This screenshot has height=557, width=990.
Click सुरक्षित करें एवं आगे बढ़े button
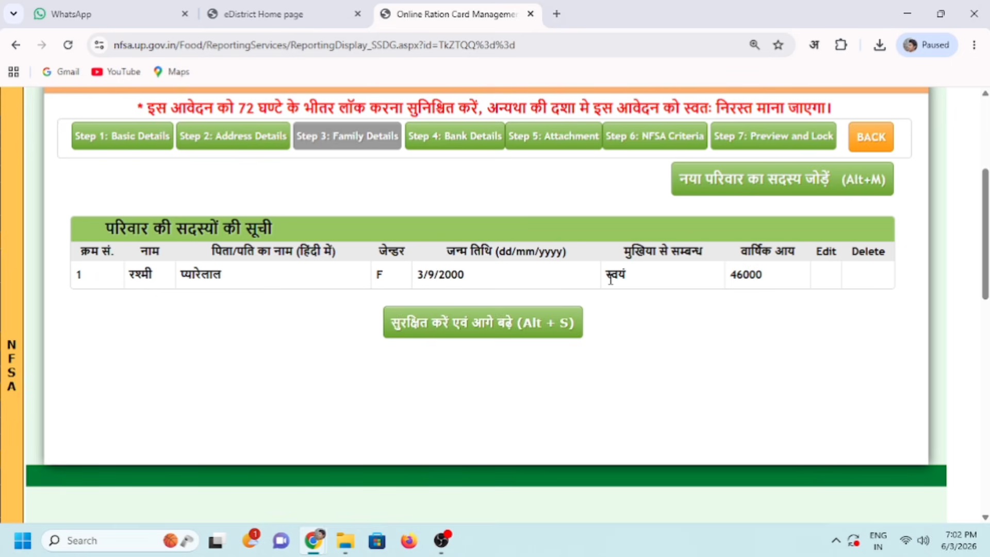point(483,322)
